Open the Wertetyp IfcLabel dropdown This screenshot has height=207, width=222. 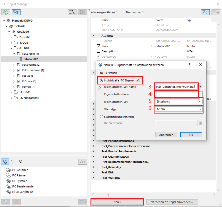pos(178,109)
